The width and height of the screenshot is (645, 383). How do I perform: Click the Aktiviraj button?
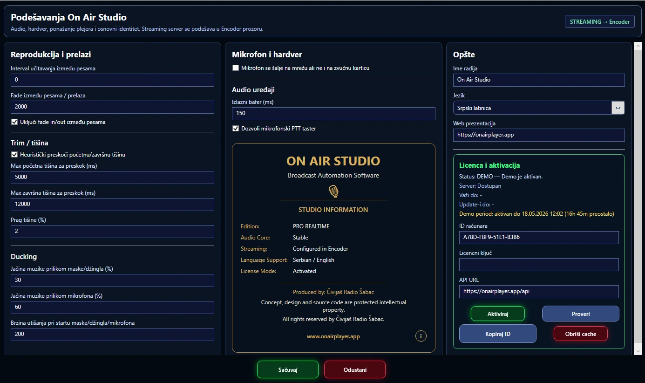498,314
